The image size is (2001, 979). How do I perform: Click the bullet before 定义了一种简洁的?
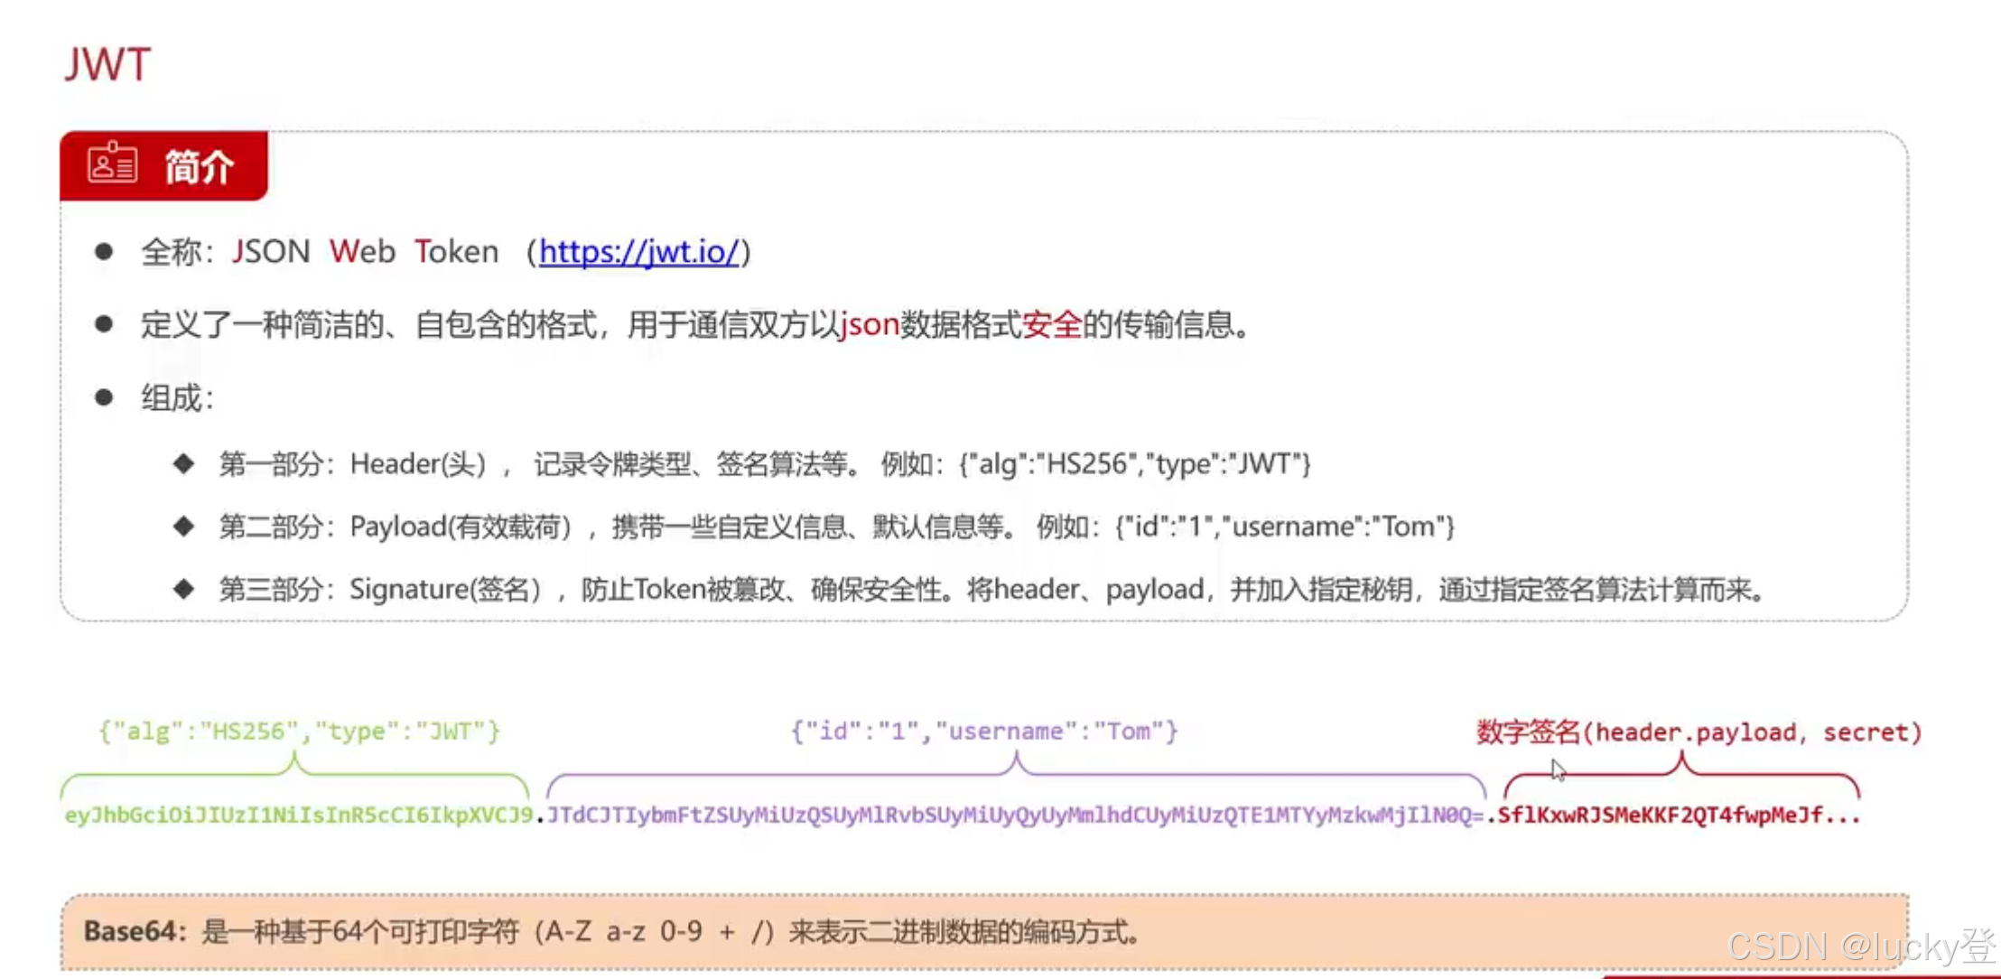[x=104, y=323]
